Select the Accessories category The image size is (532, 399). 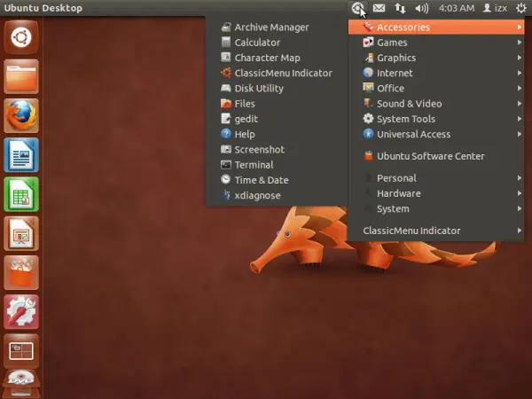[x=436, y=27]
